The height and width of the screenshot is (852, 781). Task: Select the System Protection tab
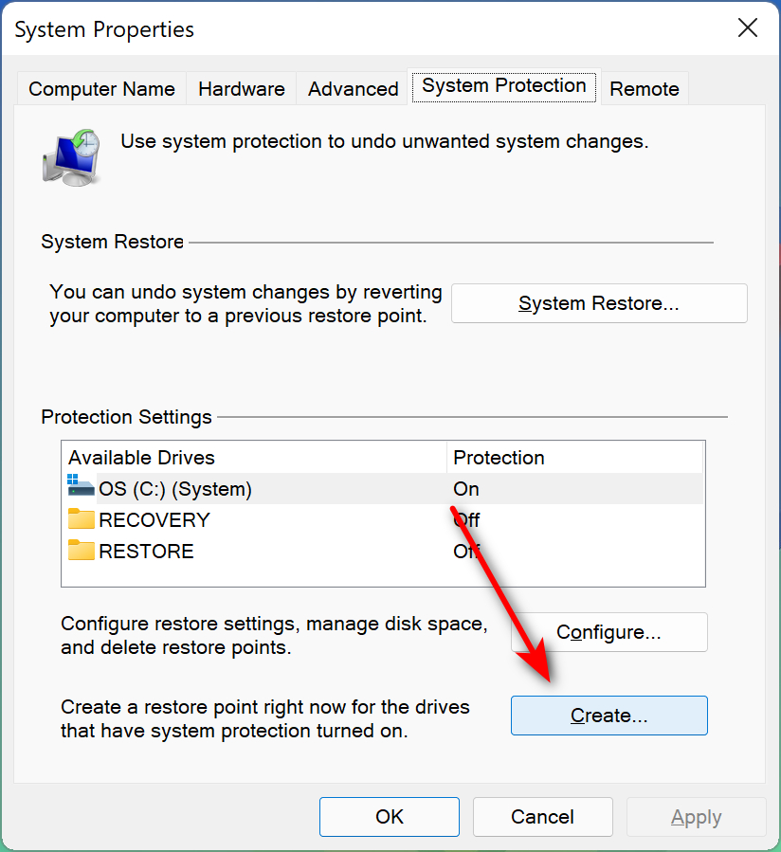click(503, 86)
